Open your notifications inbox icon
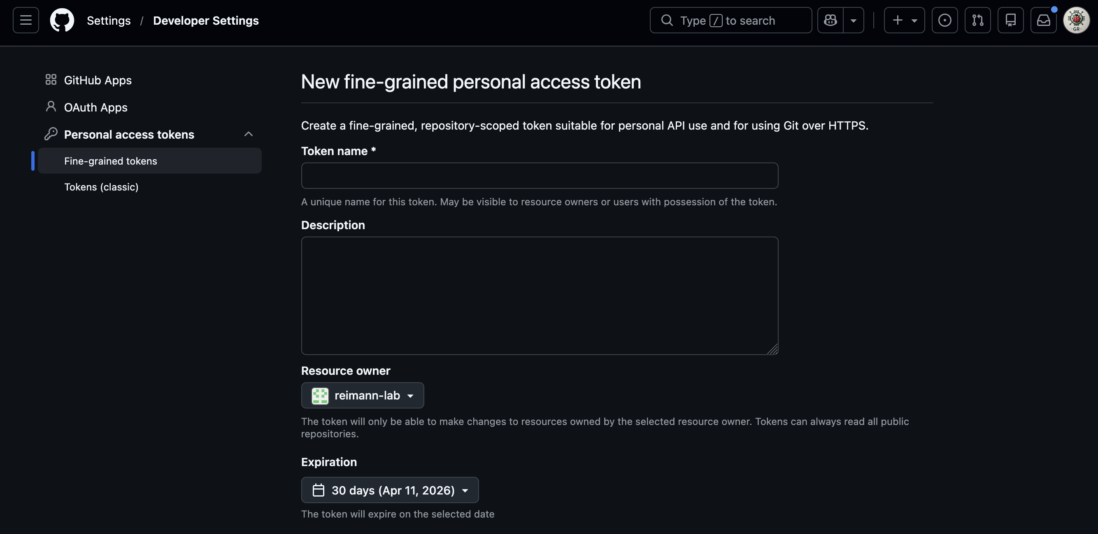 pyautogui.click(x=1043, y=20)
